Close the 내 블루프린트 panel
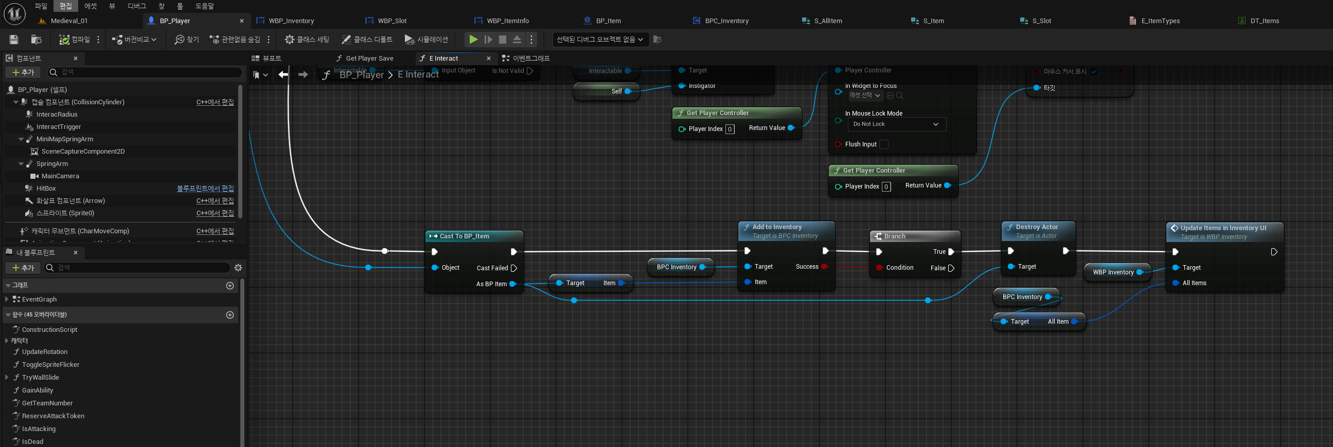The height and width of the screenshot is (447, 1333). [x=76, y=253]
